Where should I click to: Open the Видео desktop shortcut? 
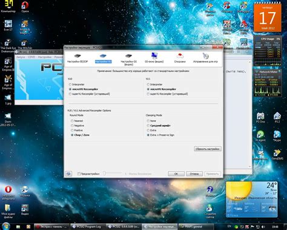click(x=25, y=209)
